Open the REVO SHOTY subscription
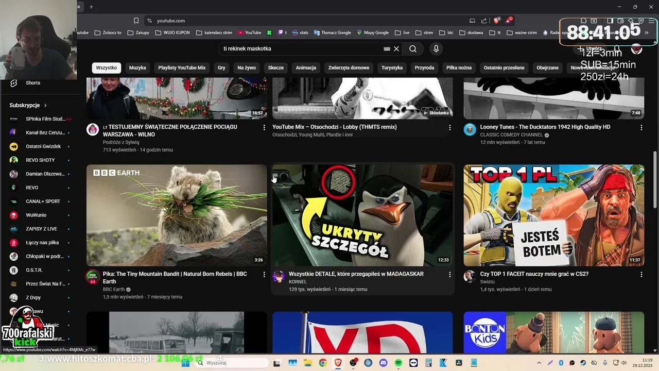This screenshot has height=371, width=659. 40,160
